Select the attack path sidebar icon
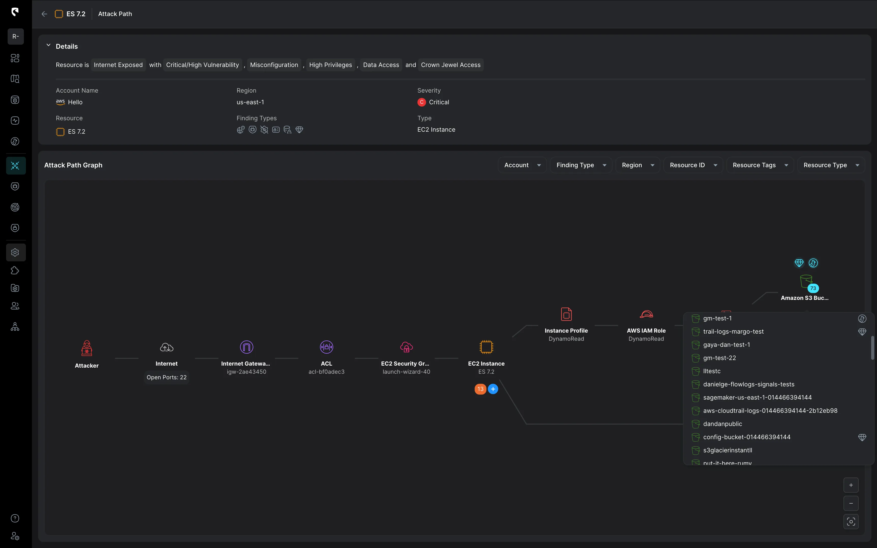 (15, 166)
